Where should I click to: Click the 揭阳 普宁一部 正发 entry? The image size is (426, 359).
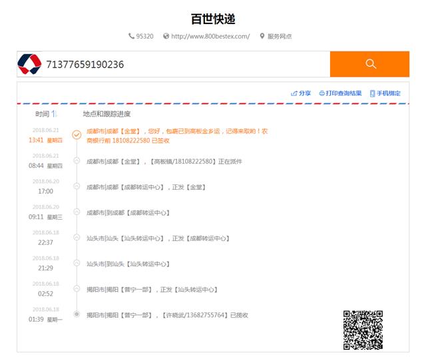[x=152, y=290]
